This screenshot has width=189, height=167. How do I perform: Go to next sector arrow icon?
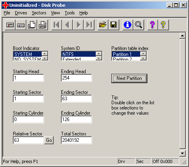pyautogui.click(x=78, y=25)
